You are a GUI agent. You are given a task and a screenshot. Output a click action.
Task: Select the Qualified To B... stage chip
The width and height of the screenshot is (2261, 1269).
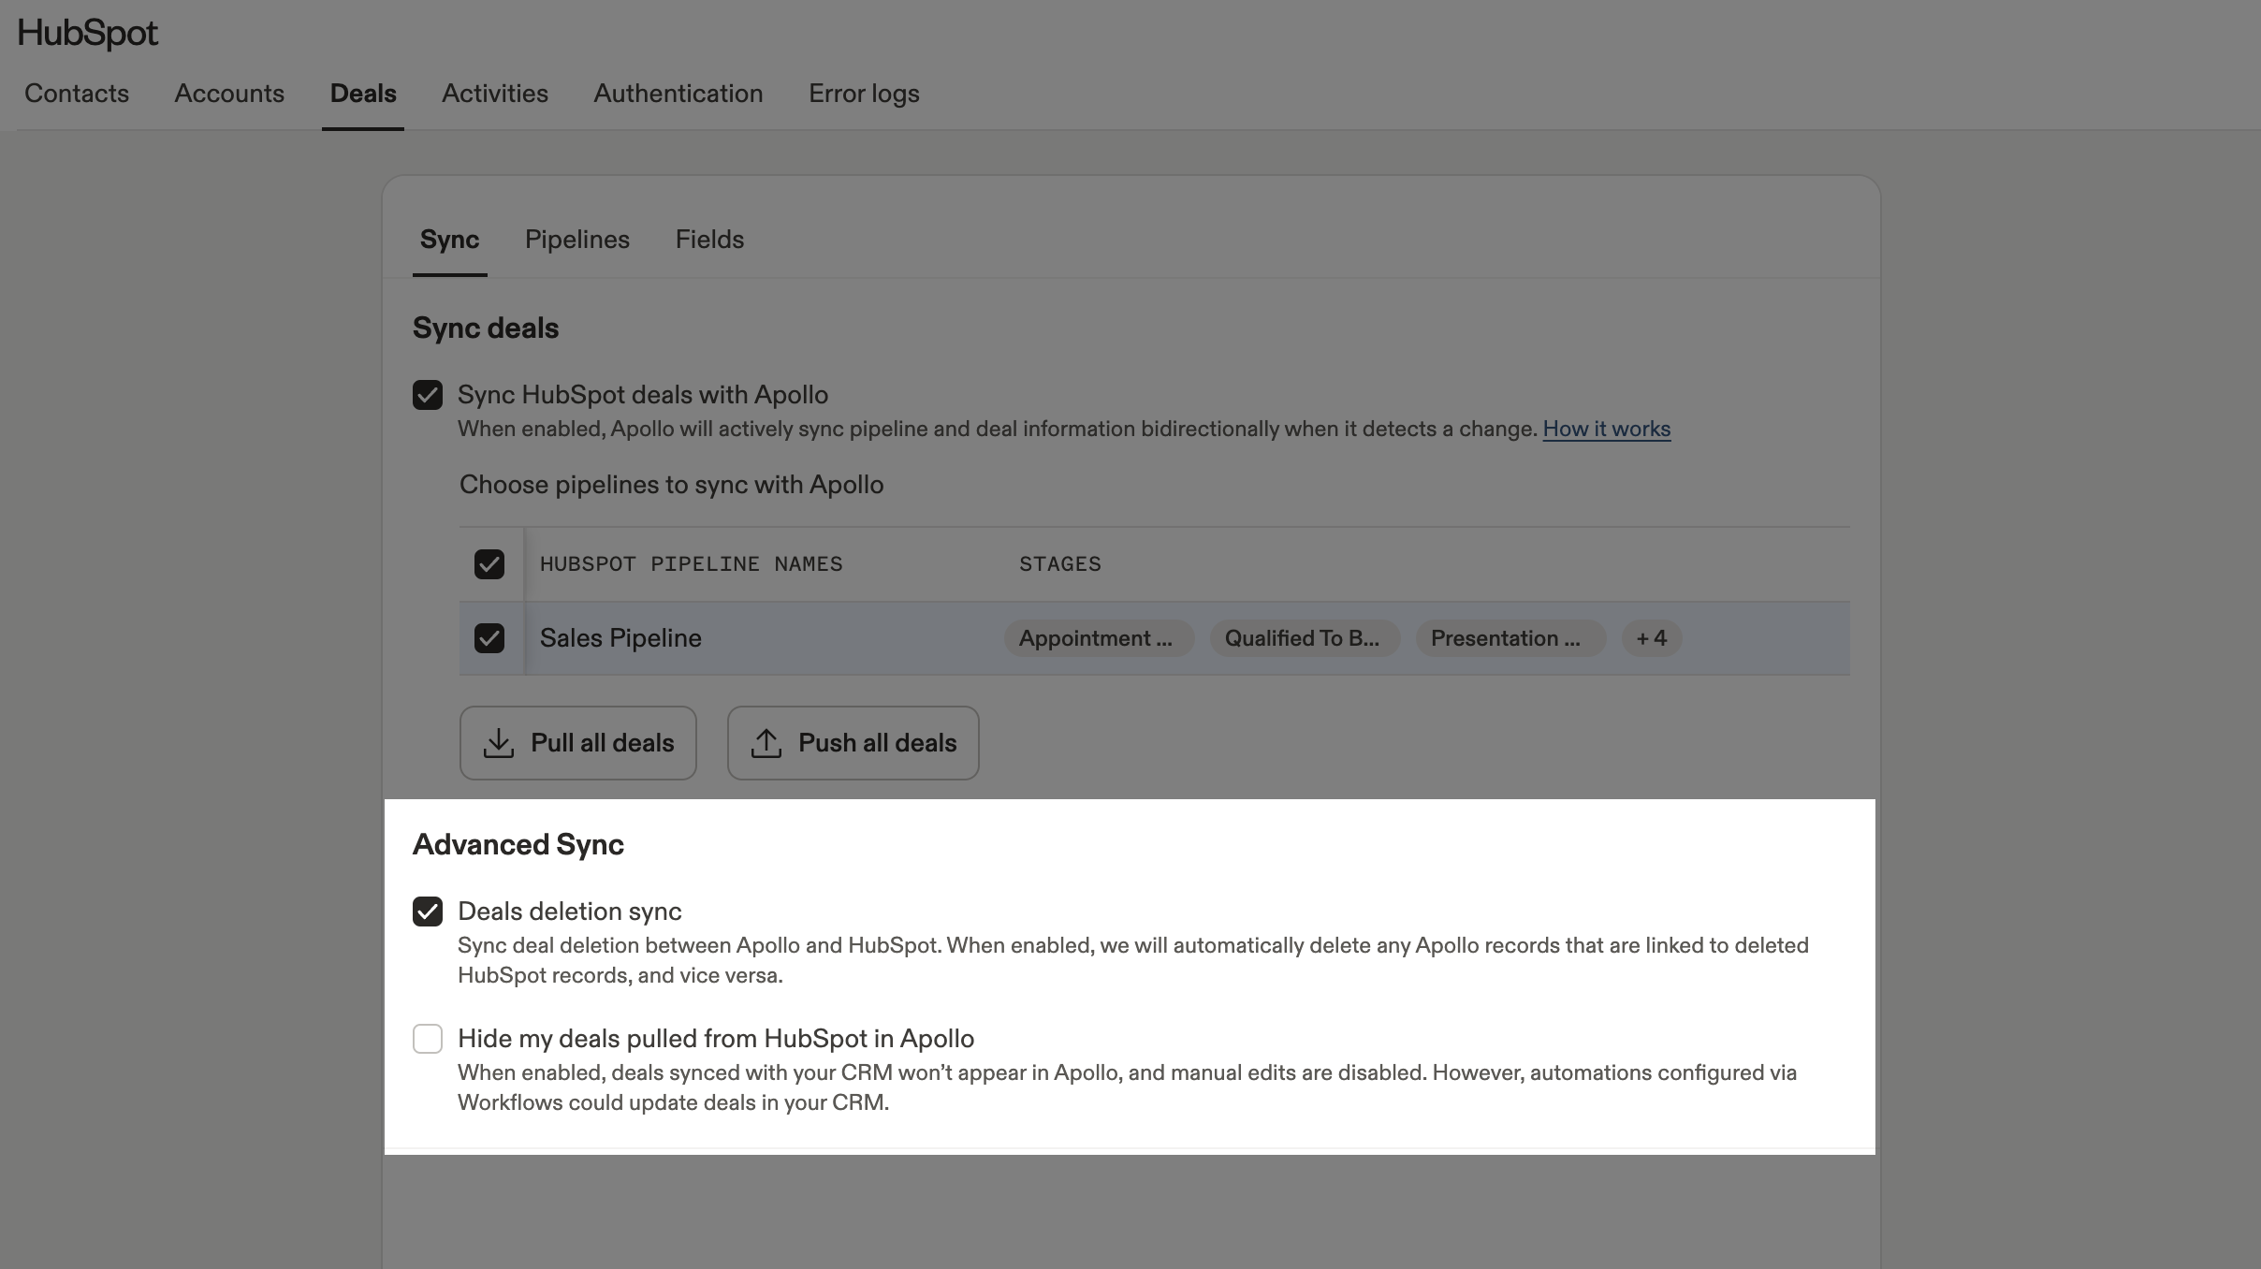(x=1305, y=638)
